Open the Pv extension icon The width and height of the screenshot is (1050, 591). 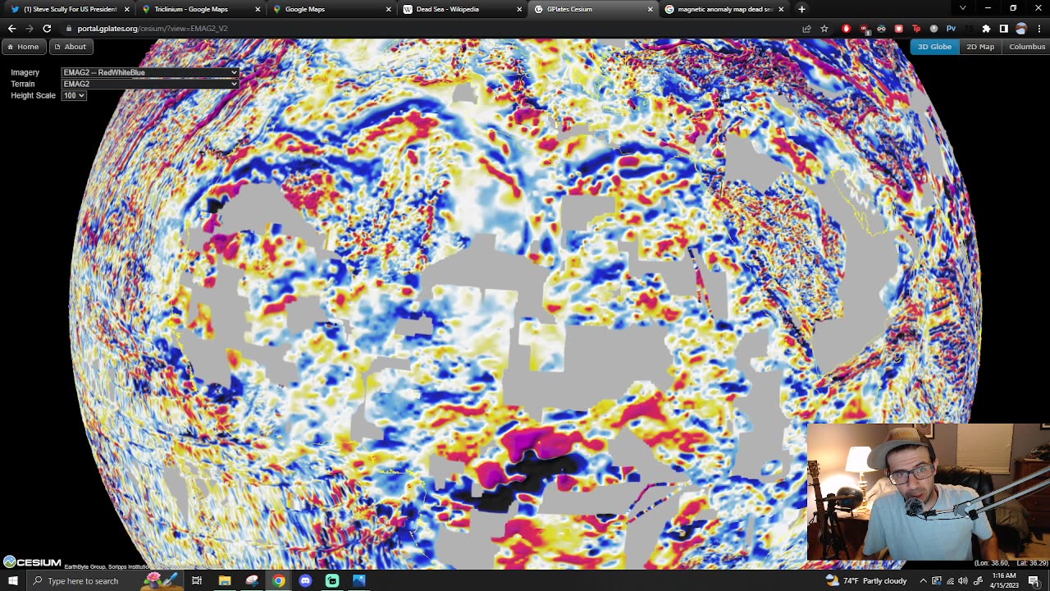[951, 29]
